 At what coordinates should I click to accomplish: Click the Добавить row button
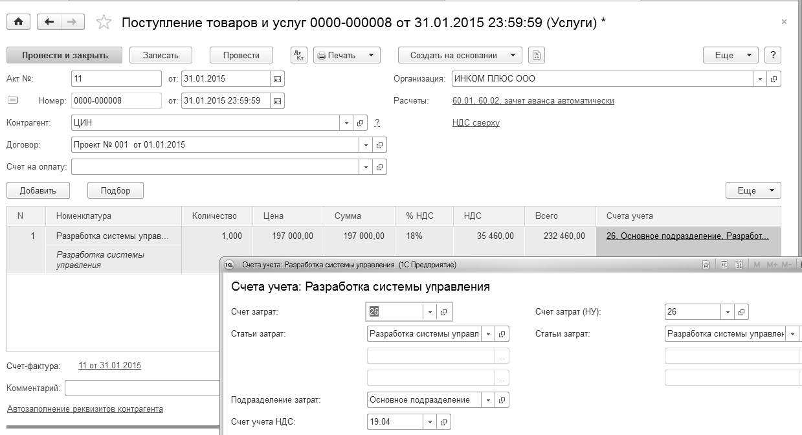pyautogui.click(x=38, y=190)
